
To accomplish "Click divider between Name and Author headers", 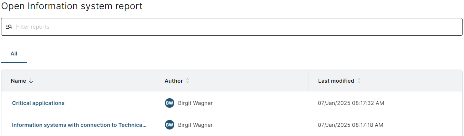I will pyautogui.click(x=155, y=81).
